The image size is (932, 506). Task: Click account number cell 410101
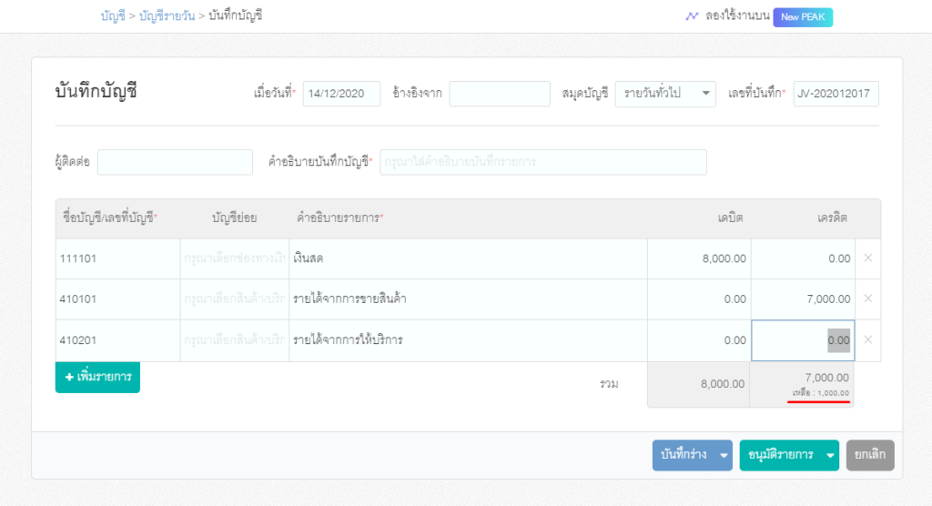point(117,299)
